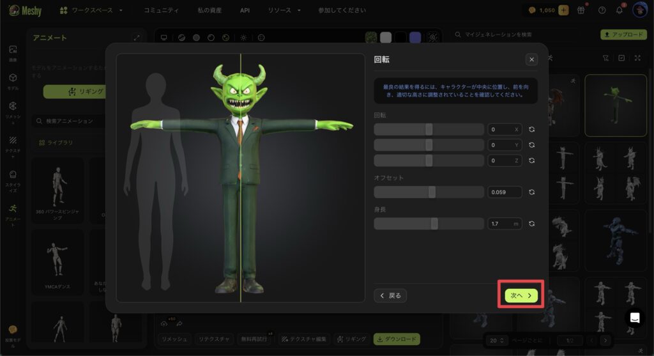Click the 次へ (Next) button
This screenshot has width=654, height=356.
point(521,295)
